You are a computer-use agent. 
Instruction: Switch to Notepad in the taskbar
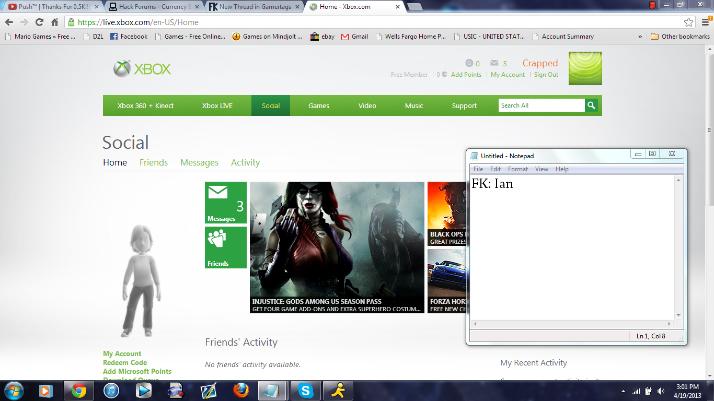click(x=273, y=391)
